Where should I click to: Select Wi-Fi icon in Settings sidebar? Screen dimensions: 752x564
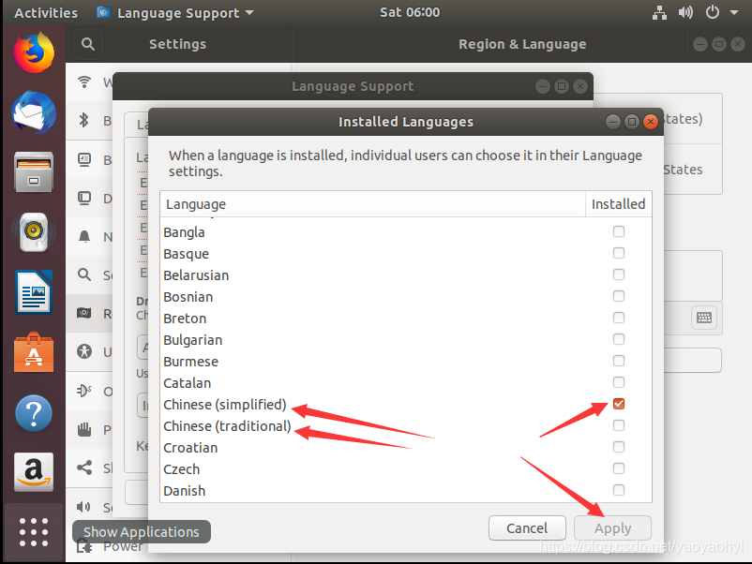click(84, 82)
